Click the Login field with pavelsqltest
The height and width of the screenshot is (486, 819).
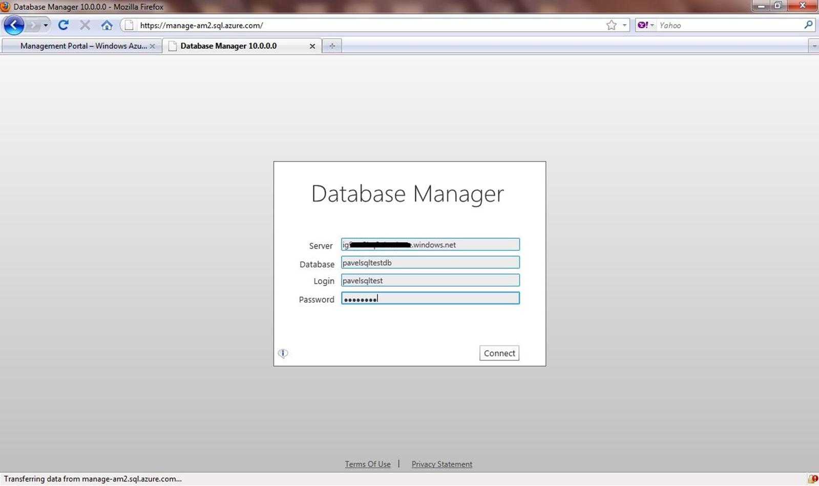(430, 280)
